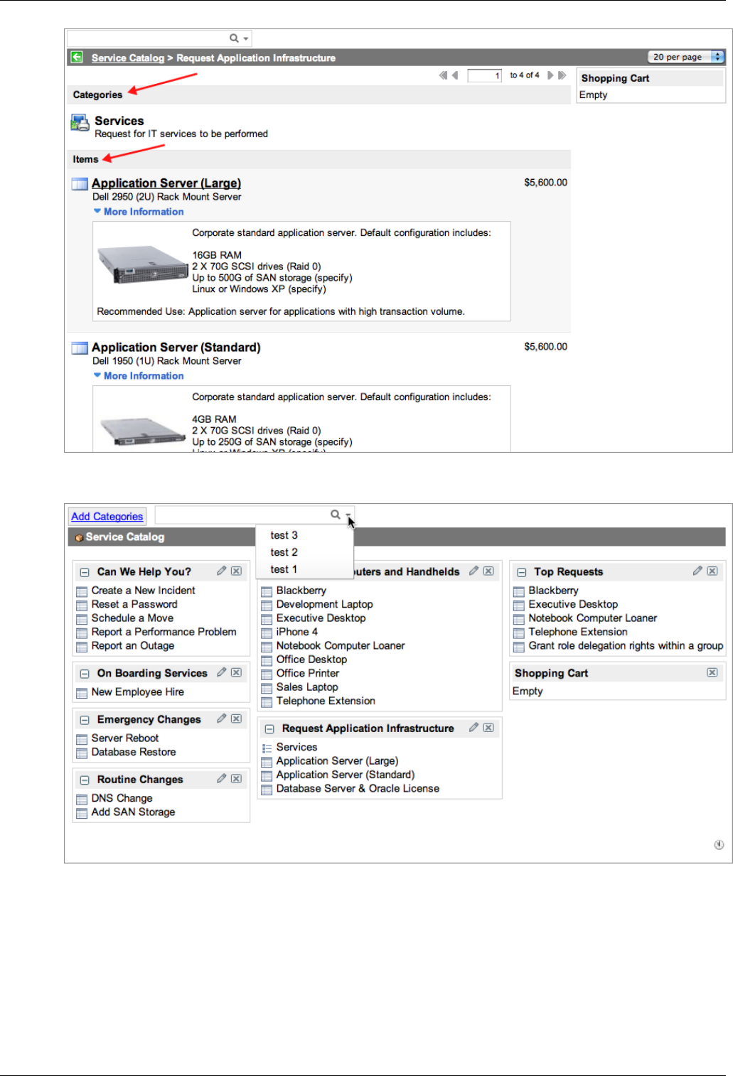
Task: Open Server Reboot item
Action: point(125,738)
